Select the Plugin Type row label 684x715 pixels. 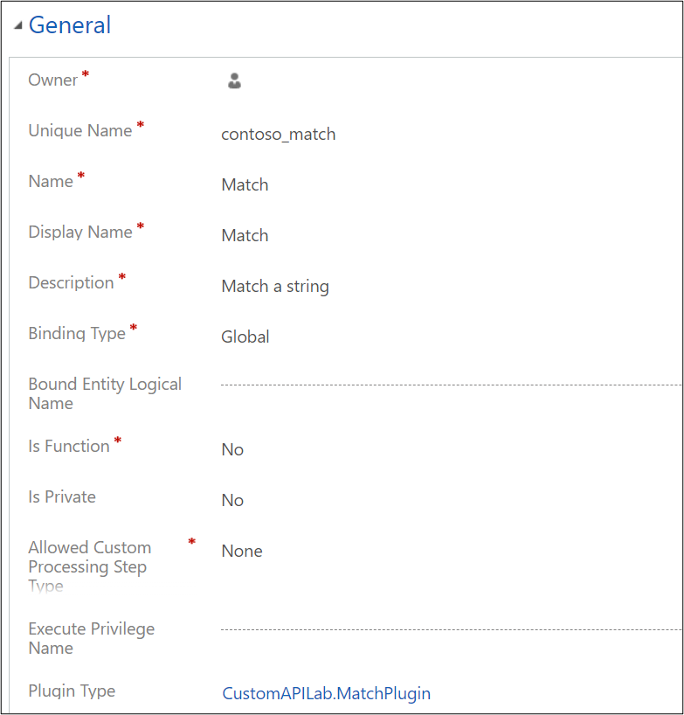click(72, 691)
